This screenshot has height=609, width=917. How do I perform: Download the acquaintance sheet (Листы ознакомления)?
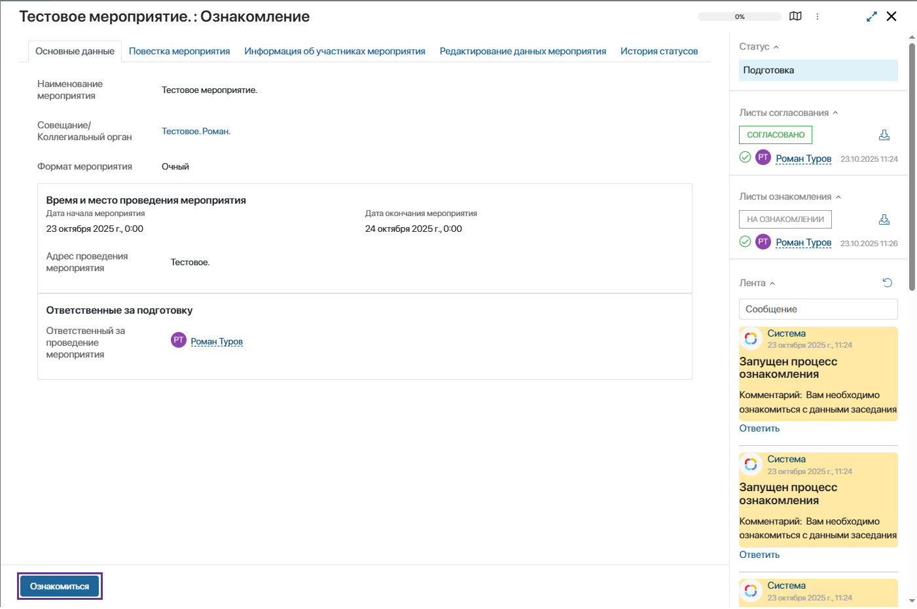coord(884,219)
